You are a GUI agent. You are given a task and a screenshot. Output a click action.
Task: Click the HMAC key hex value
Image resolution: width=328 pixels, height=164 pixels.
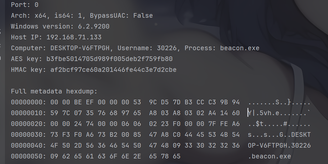(x=114, y=70)
